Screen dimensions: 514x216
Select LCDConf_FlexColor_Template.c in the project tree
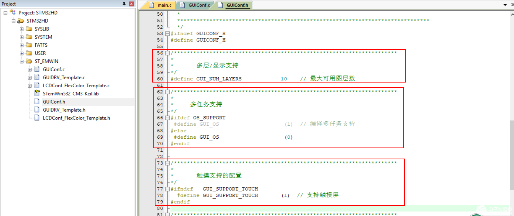(76, 85)
